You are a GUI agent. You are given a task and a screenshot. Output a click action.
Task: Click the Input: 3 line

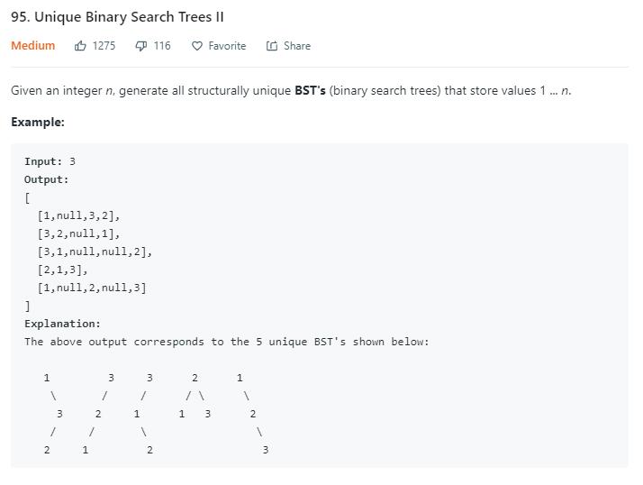(50, 161)
